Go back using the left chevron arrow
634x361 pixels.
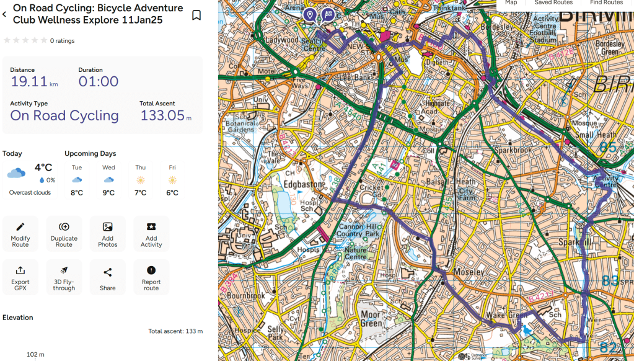tap(5, 14)
